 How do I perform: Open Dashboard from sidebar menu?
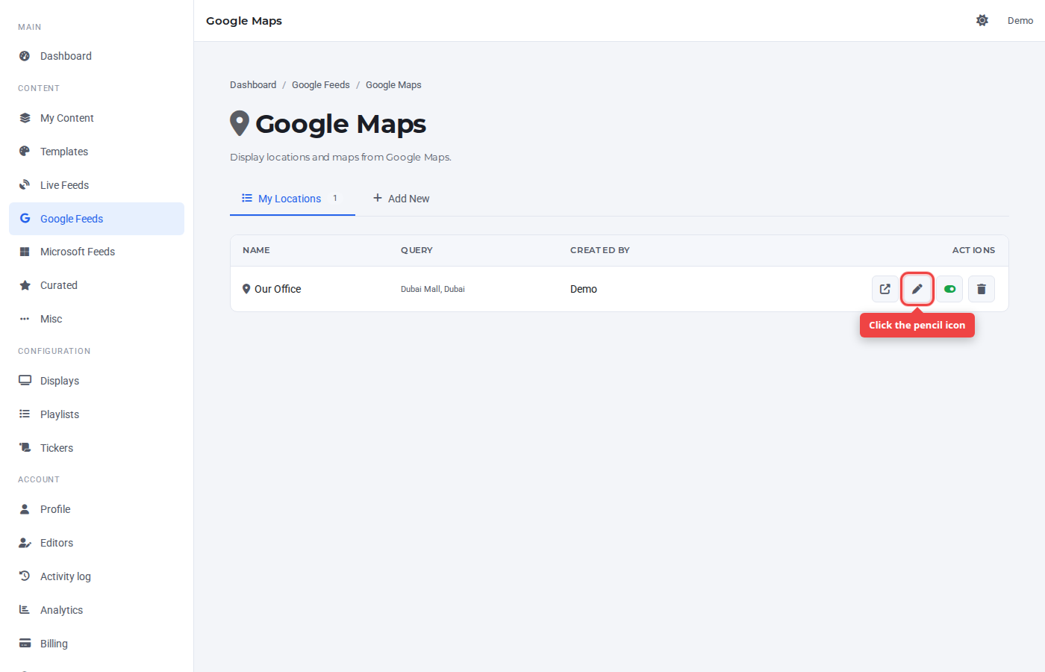coord(96,56)
